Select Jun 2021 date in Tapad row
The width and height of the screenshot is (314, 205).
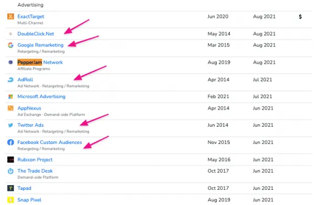(263, 188)
